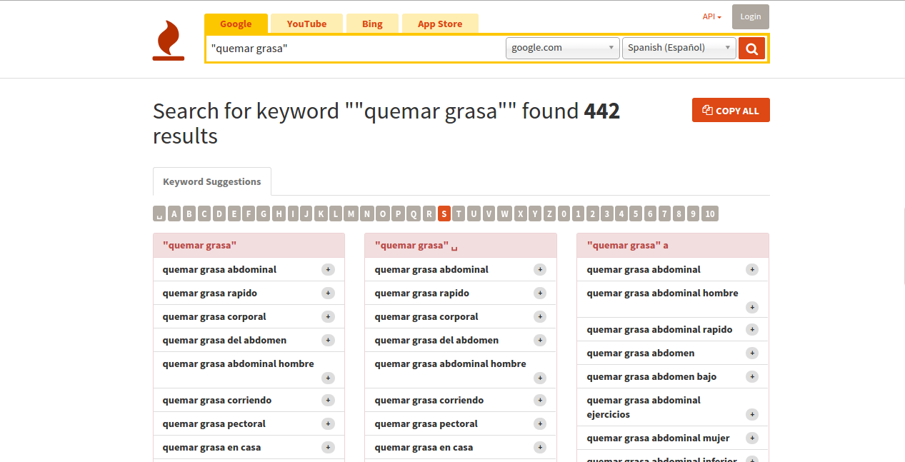Add 'quemar grasa corporal' with plus icon in first column
Image resolution: width=905 pixels, height=462 pixels.
point(328,316)
